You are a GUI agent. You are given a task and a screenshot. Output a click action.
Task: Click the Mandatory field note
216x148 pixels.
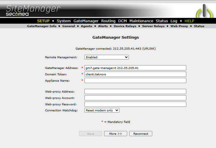116,122
